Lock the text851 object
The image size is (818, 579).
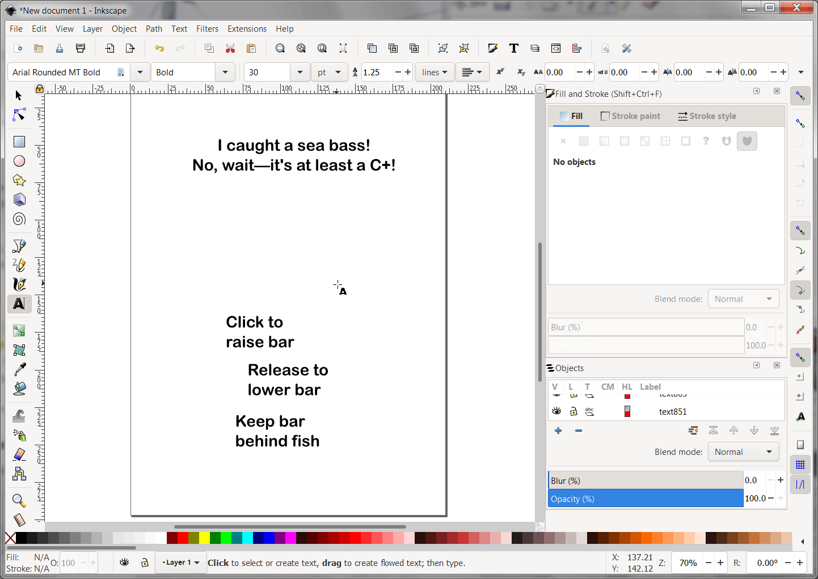point(573,410)
